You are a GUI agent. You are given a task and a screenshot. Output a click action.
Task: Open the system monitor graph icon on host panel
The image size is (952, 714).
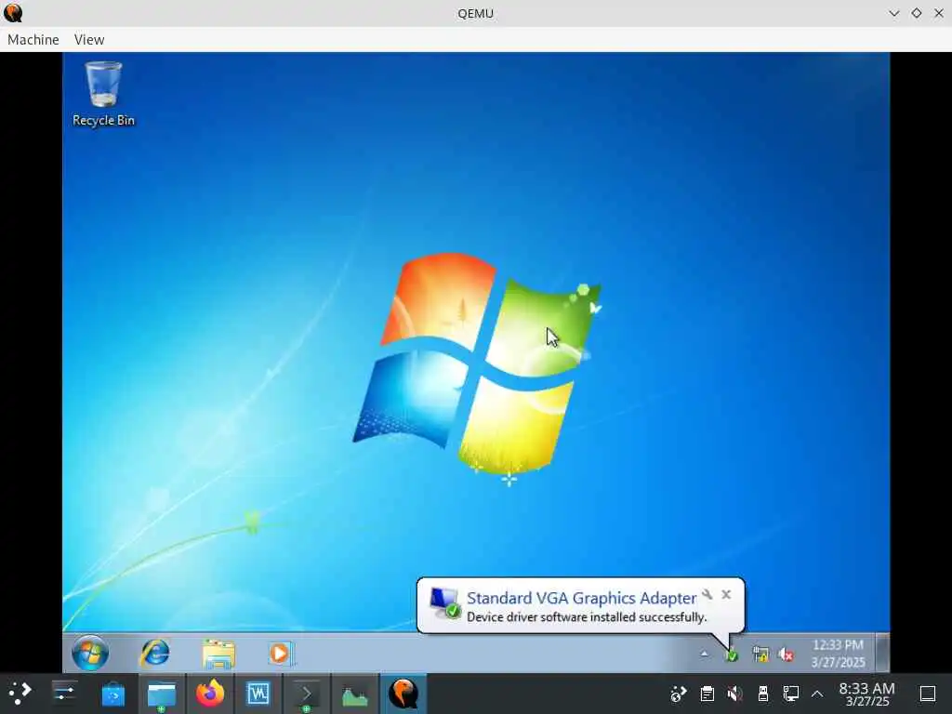point(354,694)
